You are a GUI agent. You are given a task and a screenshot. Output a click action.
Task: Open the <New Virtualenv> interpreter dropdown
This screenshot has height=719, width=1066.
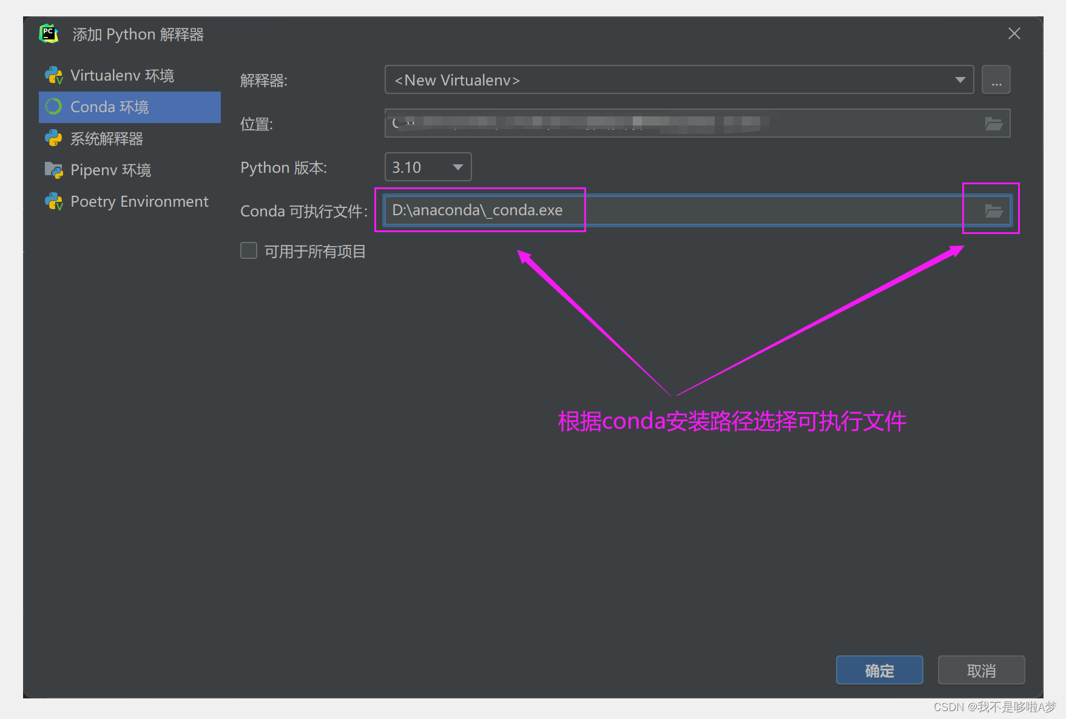tap(679, 80)
